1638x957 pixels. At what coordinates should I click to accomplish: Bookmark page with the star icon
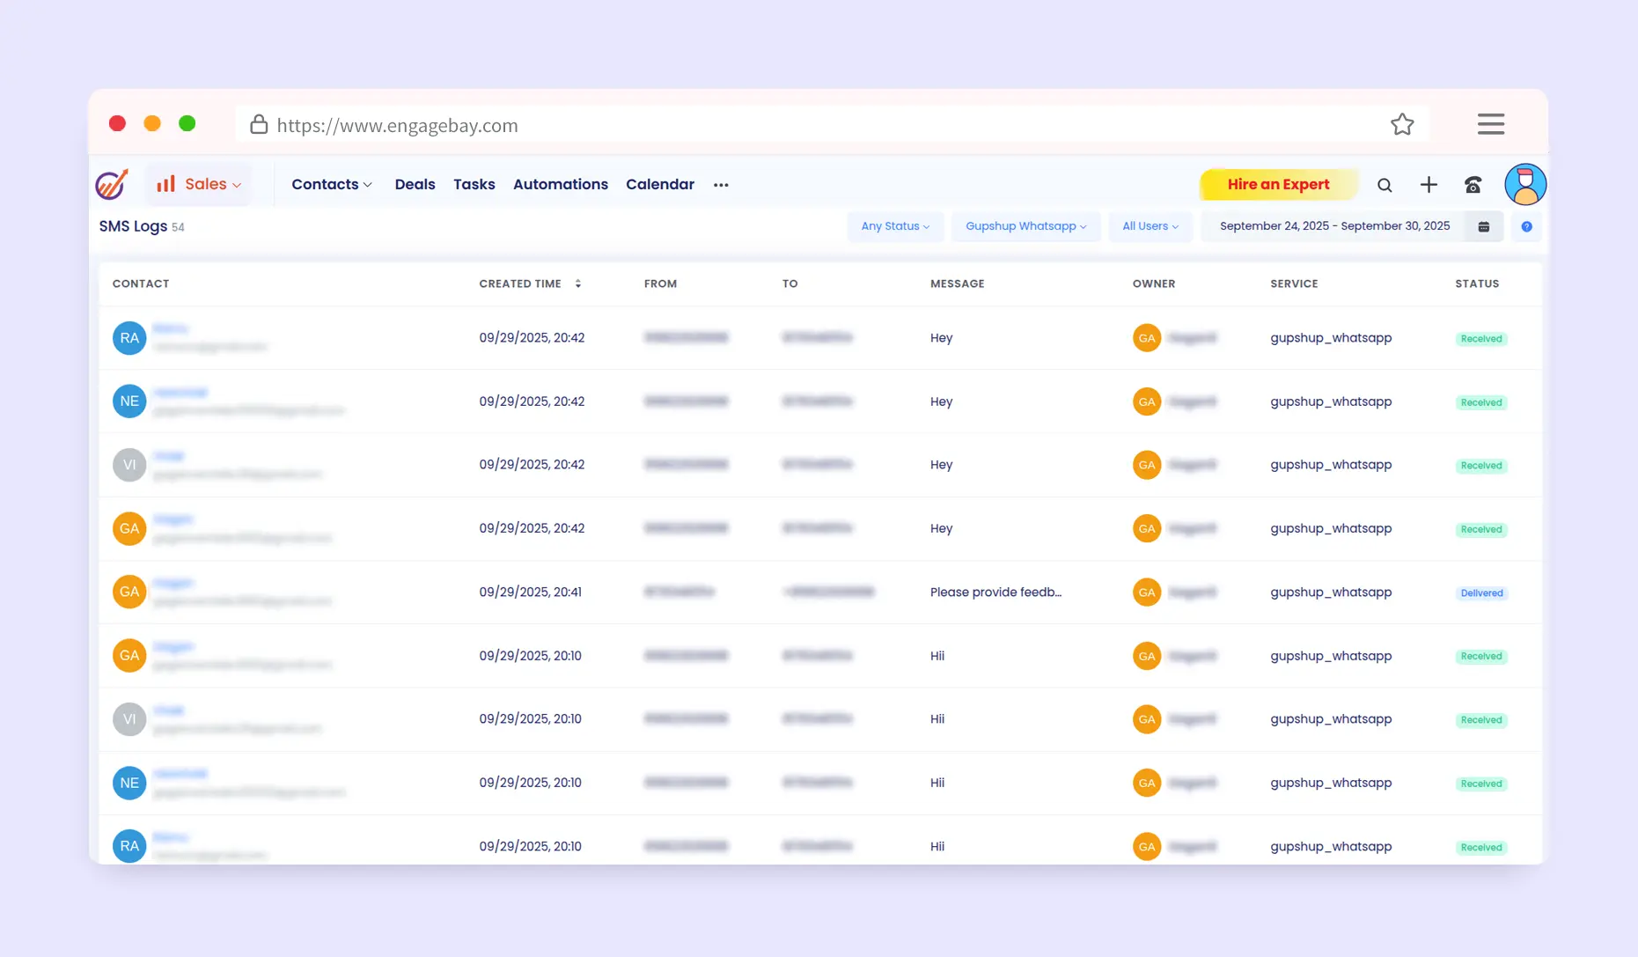pyautogui.click(x=1402, y=125)
